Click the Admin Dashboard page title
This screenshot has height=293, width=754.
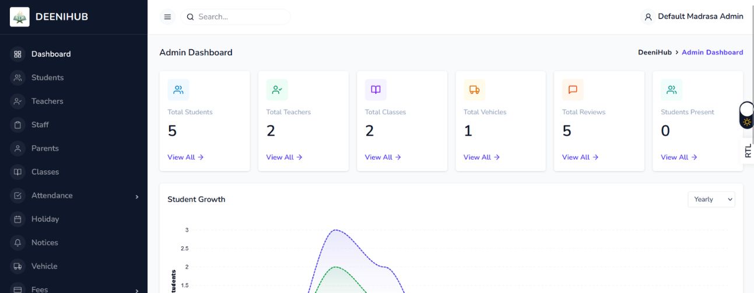195,52
